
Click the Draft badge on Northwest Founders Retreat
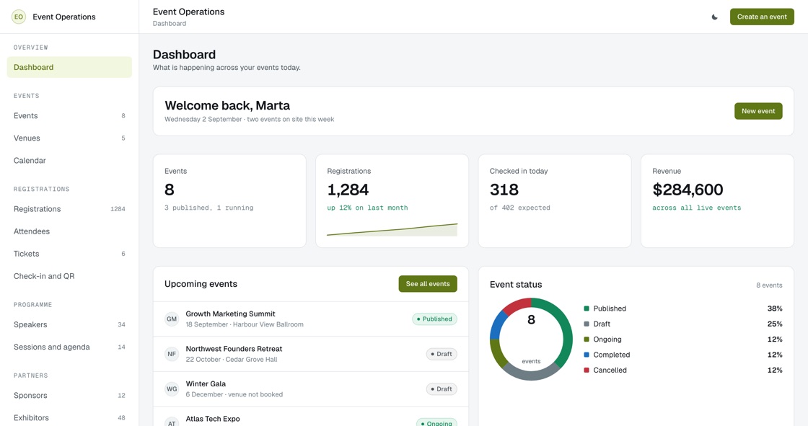(x=442, y=354)
